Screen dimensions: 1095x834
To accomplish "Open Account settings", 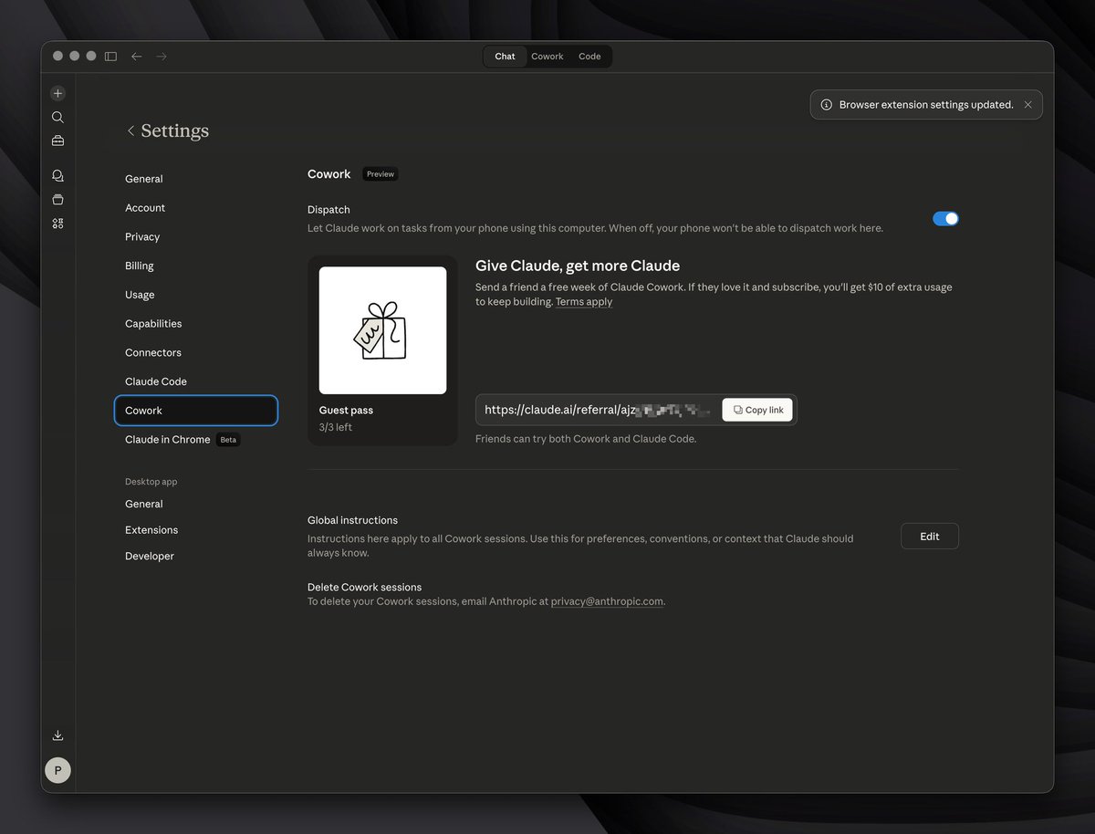I will [145, 208].
